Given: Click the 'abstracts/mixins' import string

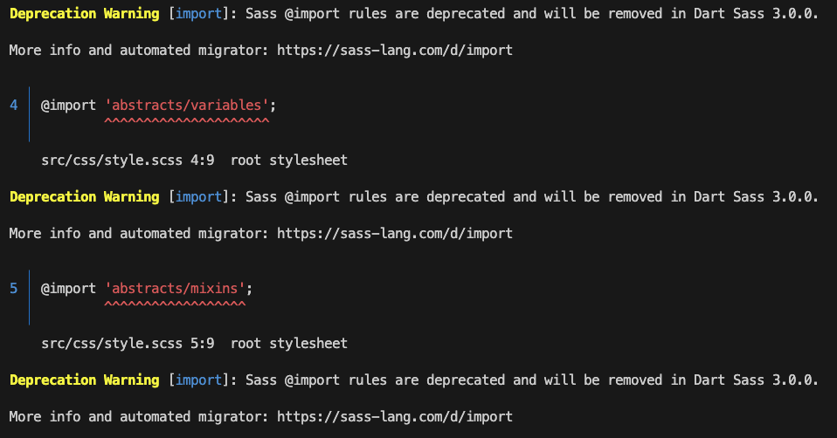Looking at the screenshot, I should click(175, 289).
